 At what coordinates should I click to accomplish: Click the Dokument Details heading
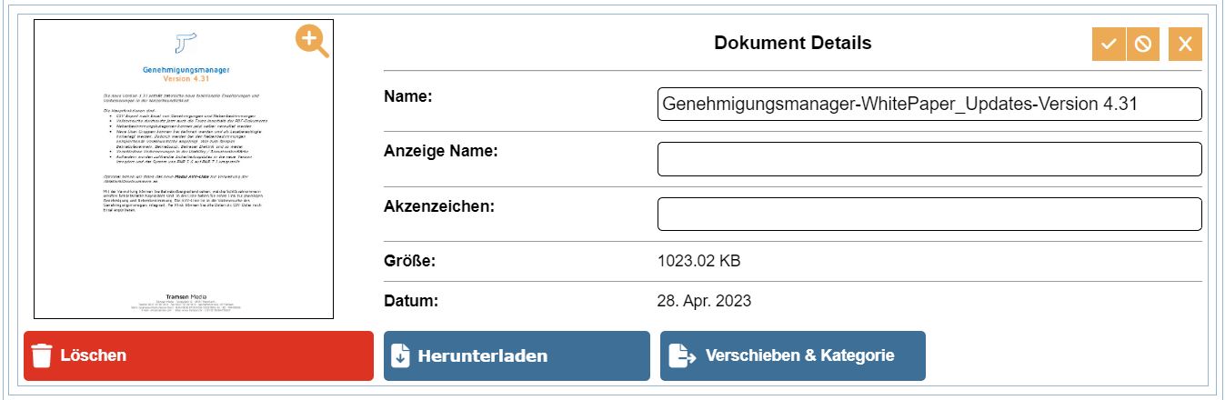792,43
